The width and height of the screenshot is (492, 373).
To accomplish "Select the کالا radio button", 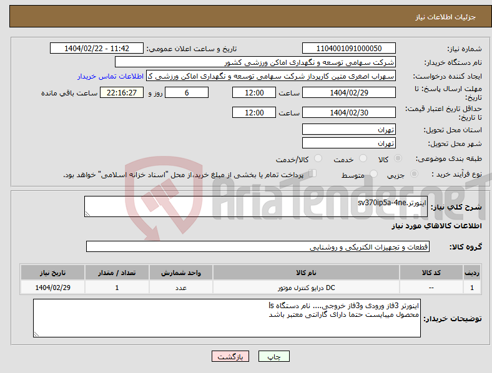I will tap(398, 158).
